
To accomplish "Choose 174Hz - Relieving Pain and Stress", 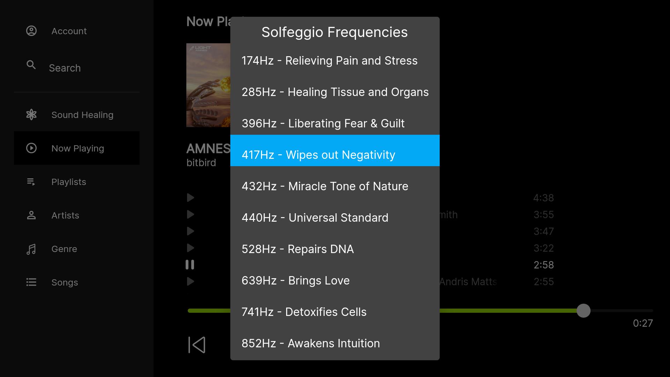I will (329, 60).
